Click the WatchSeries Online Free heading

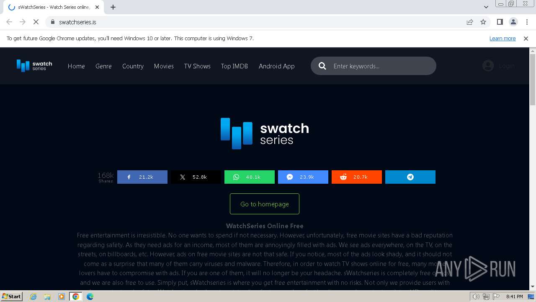click(265, 226)
